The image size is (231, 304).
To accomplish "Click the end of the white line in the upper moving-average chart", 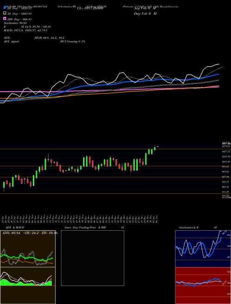I will (x=219, y=64).
